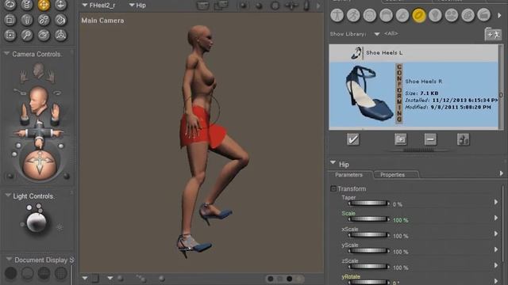This screenshot has width=508, height=285.
Task: Adjust the xScale parameter dial
Action: pyautogui.click(x=368, y=235)
